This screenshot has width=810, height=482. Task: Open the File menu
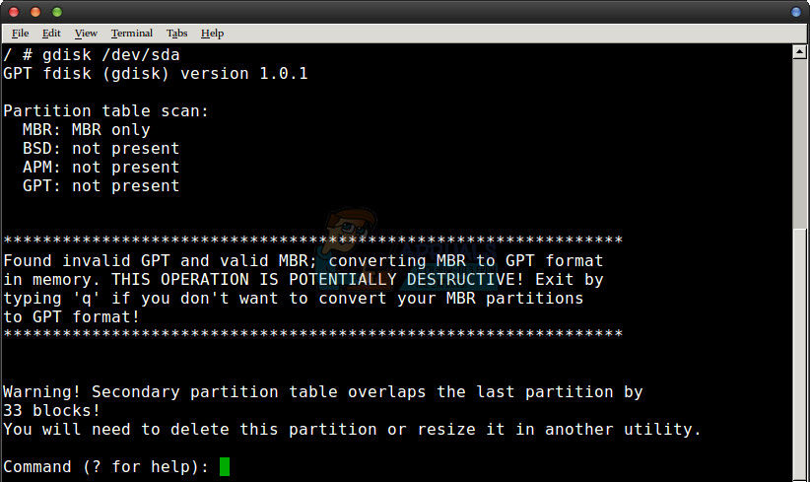coord(20,34)
